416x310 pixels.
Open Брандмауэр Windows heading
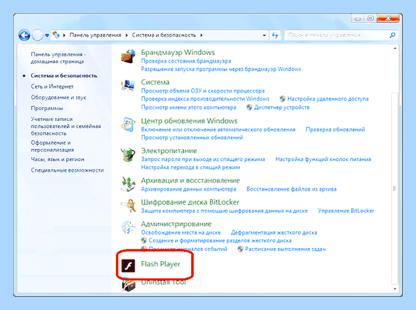(x=178, y=52)
